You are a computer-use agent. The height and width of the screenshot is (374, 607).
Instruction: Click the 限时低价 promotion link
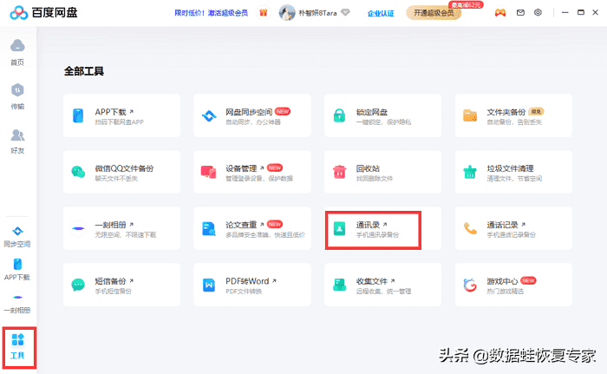(x=211, y=13)
